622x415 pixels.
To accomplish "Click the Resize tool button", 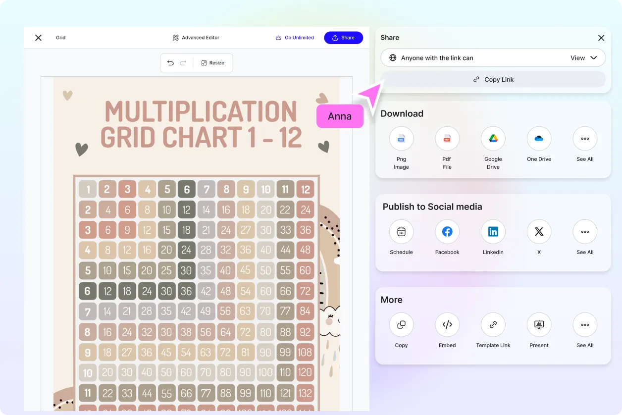I will (213, 63).
